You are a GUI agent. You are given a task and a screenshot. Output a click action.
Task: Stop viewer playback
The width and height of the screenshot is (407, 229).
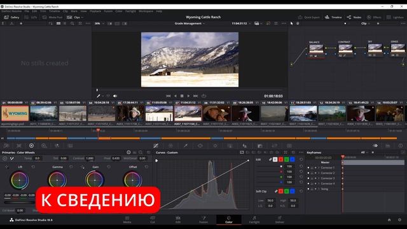tap(182, 96)
